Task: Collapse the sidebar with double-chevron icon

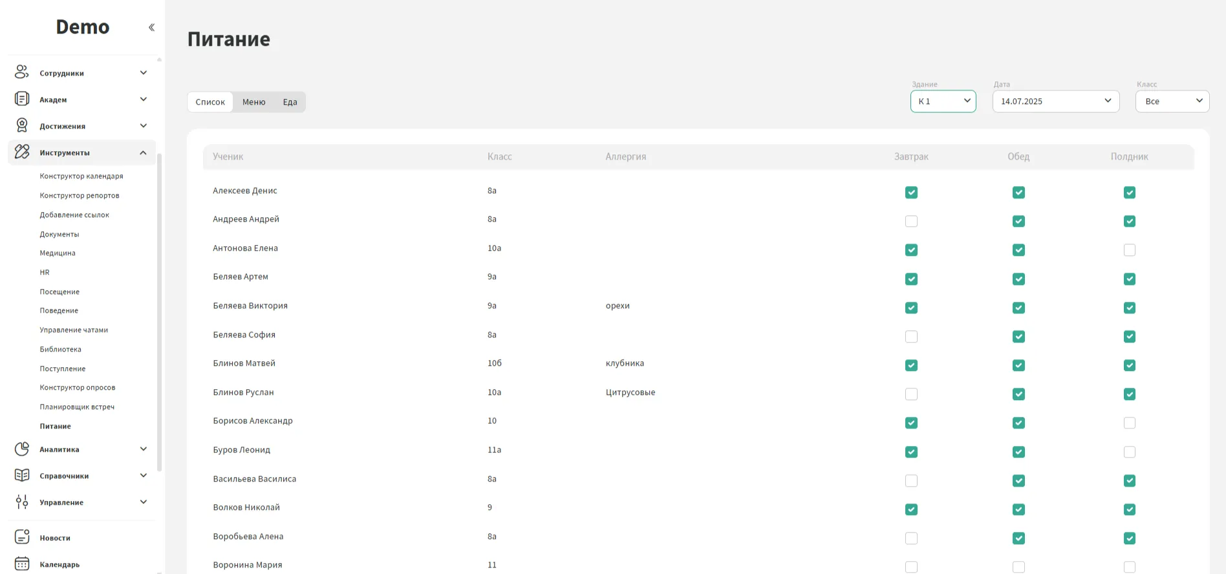Action: click(151, 27)
